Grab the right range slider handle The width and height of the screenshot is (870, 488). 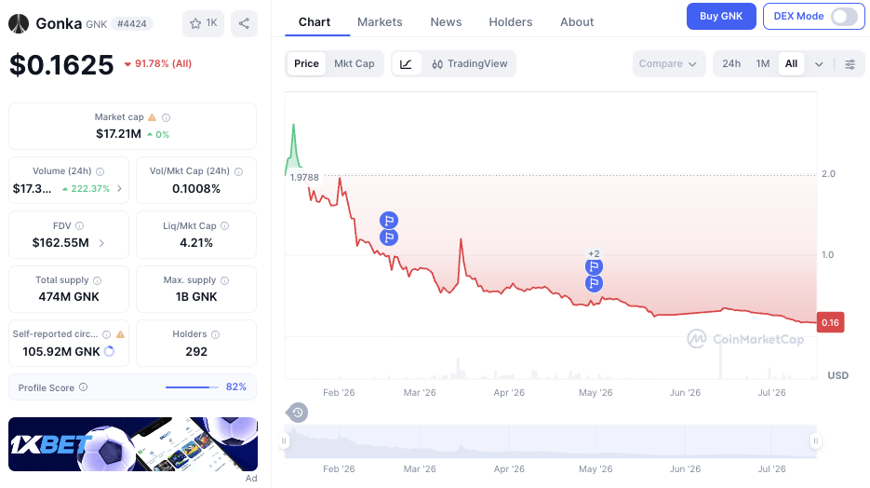(815, 441)
